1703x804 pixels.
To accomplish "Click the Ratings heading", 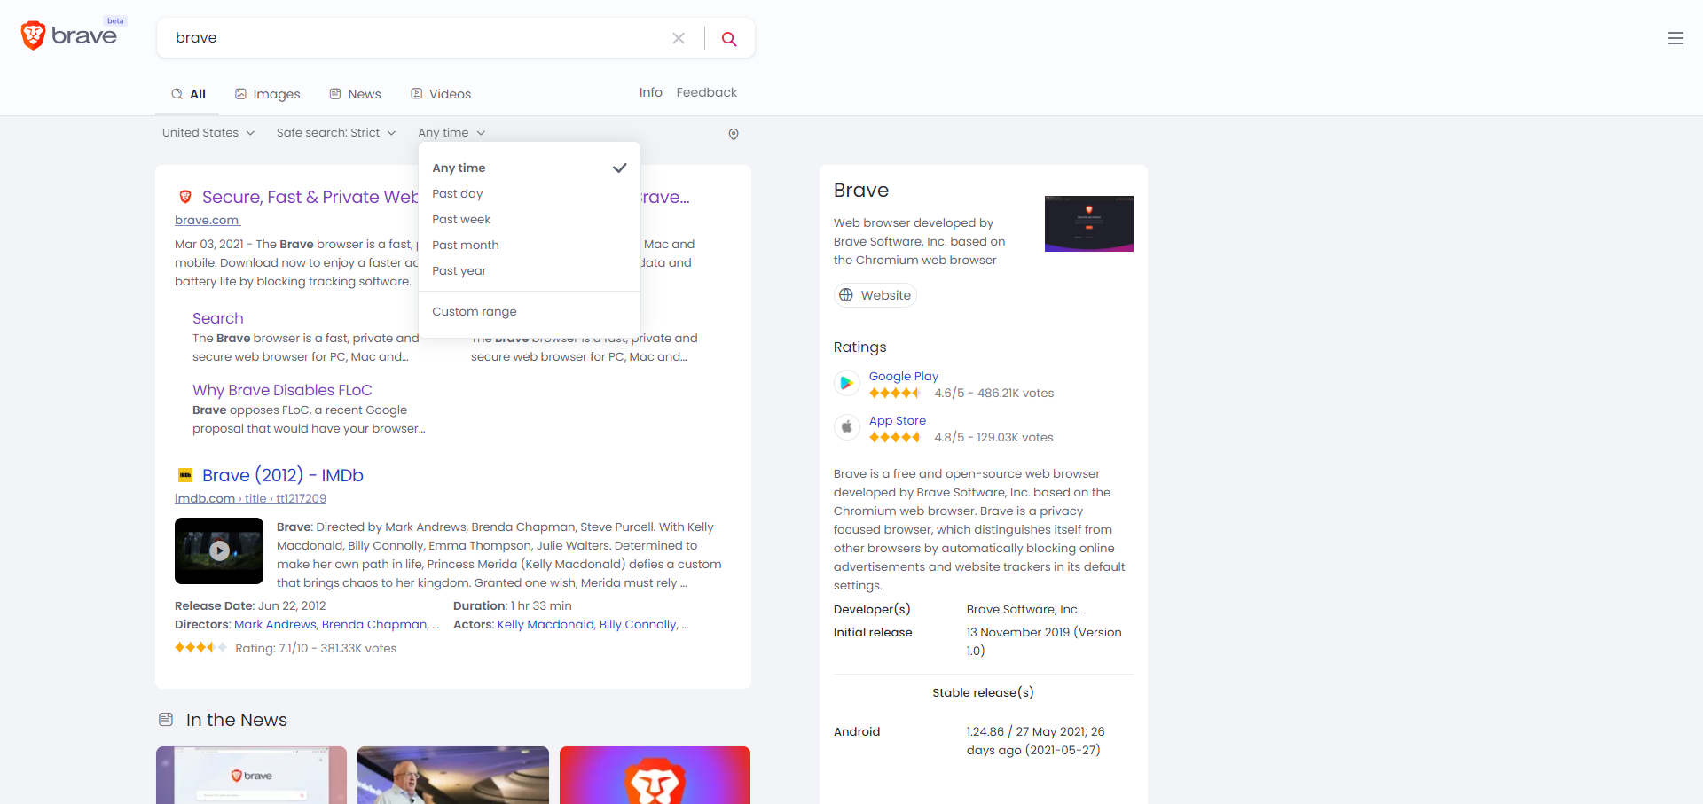I will click(860, 347).
